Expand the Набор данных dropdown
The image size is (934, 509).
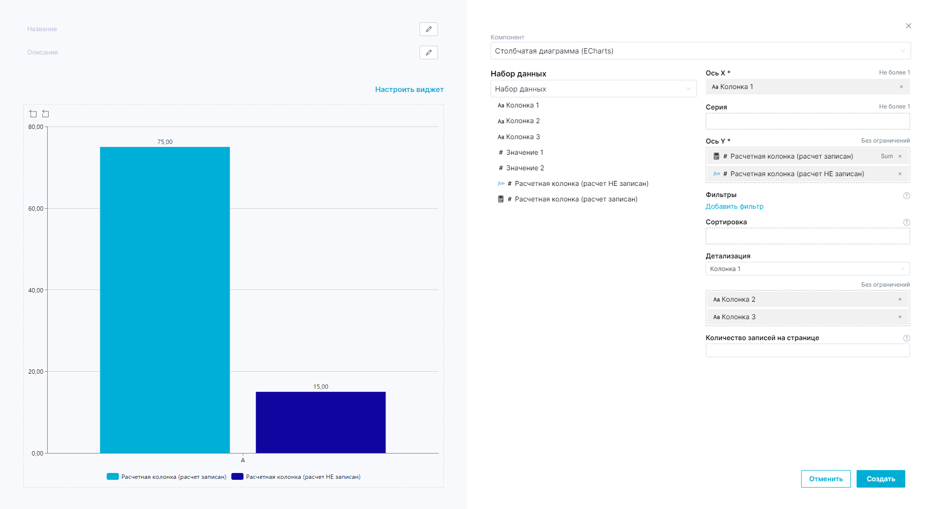pos(593,89)
